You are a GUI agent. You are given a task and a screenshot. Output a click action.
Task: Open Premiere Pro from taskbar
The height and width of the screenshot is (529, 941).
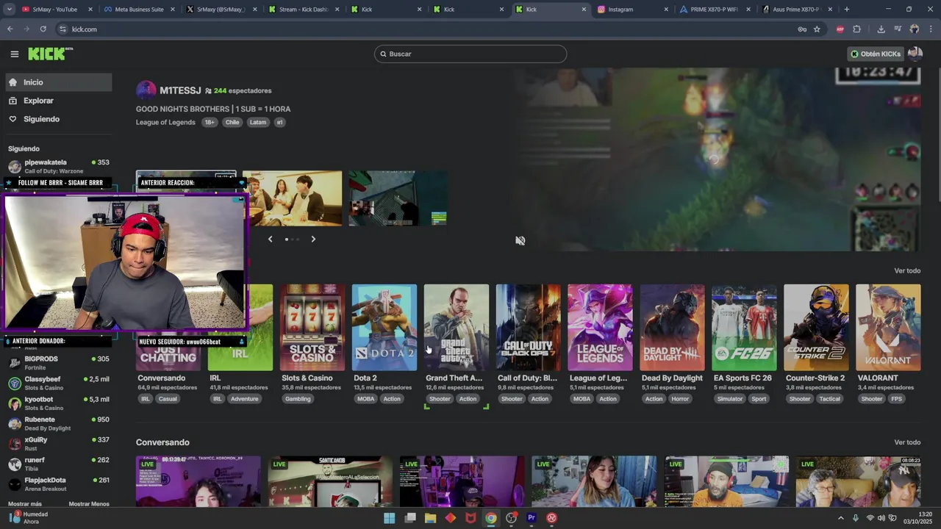pyautogui.click(x=532, y=518)
